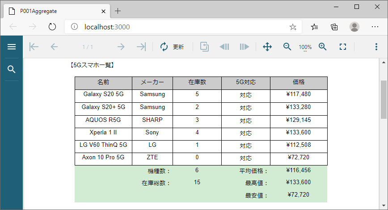Open browser settings and more menu

[x=375, y=27]
